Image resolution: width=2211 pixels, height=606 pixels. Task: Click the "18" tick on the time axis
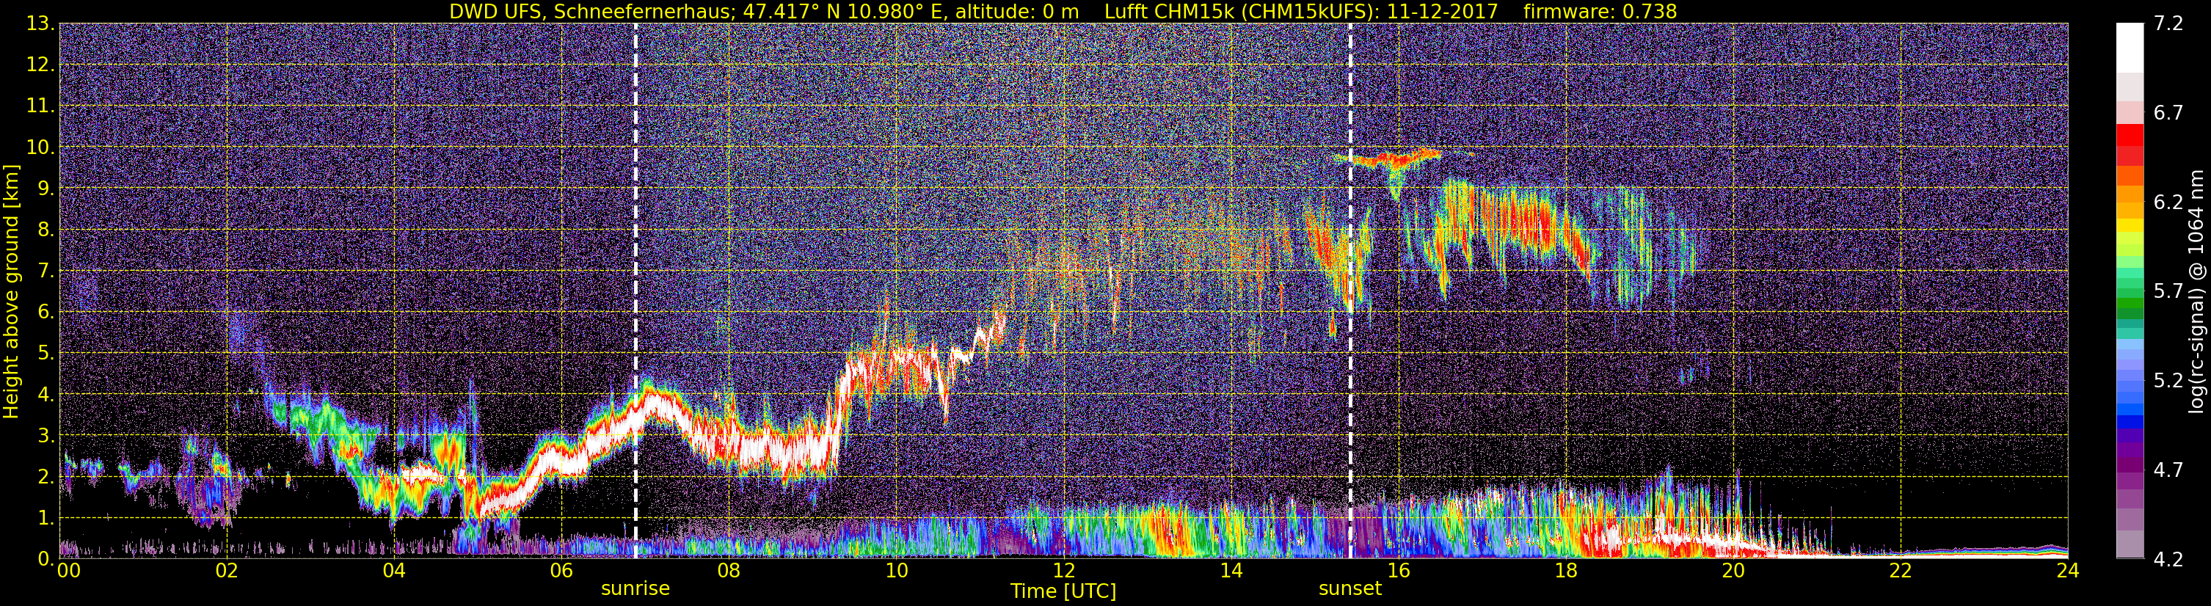1565,571
